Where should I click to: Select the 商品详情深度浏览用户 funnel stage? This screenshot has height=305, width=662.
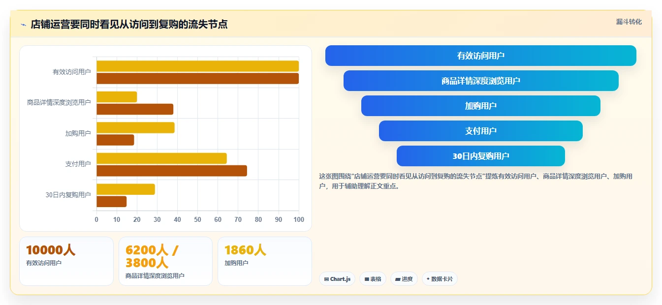[x=481, y=81]
